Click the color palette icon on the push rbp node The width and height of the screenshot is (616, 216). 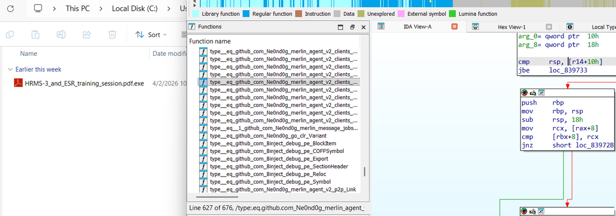(525, 93)
